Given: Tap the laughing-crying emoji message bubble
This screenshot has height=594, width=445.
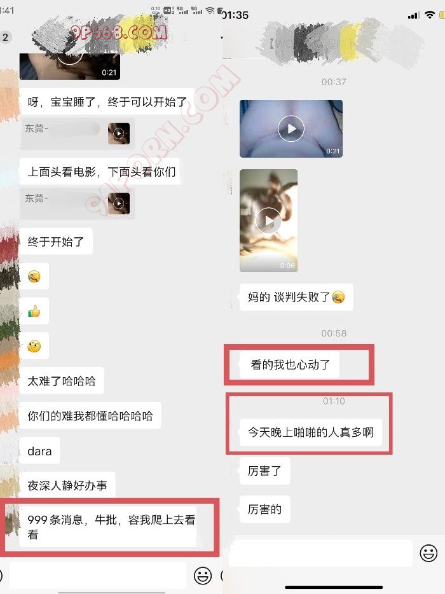Looking at the screenshot, I should pyautogui.click(x=34, y=276).
